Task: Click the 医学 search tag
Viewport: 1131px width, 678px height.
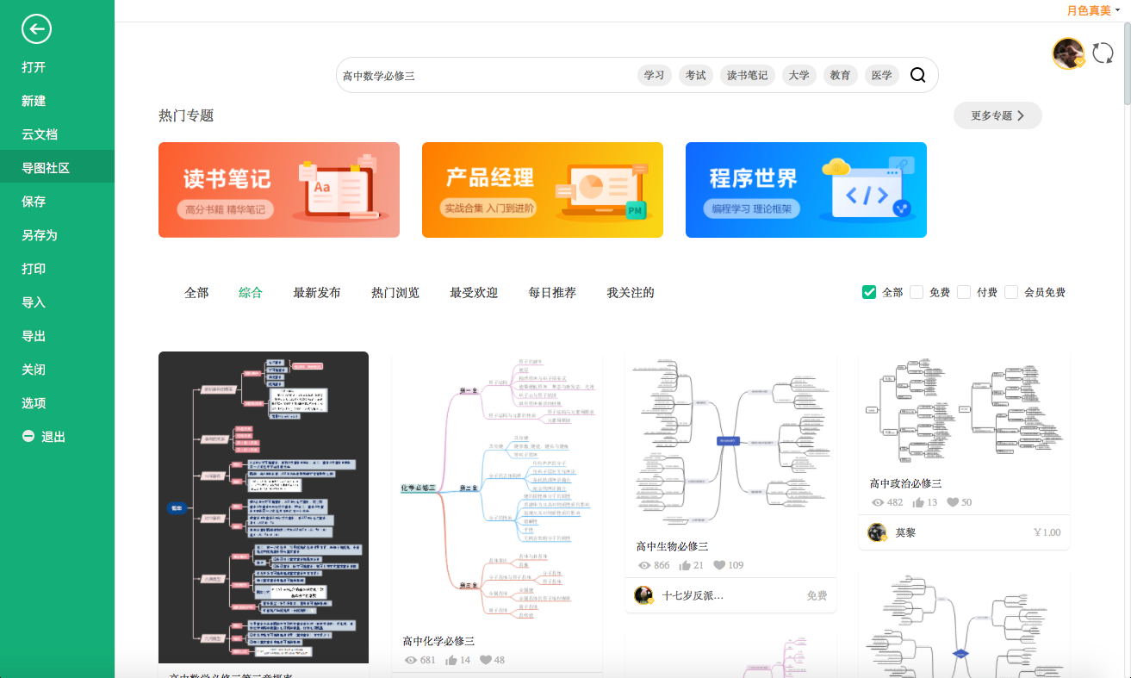Action: 882,75
